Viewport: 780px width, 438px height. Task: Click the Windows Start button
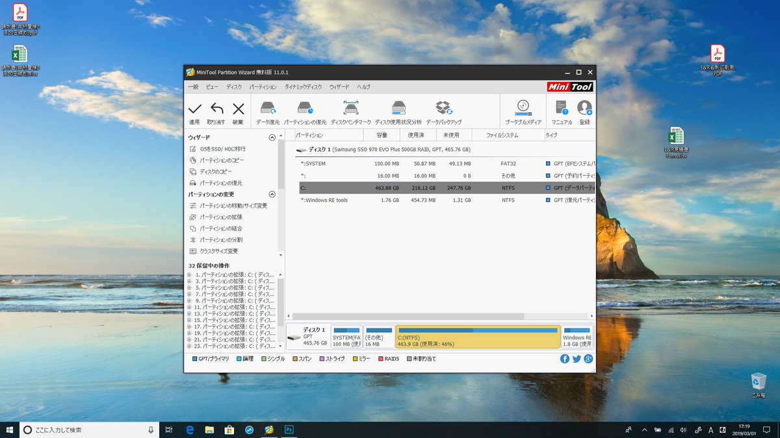point(9,430)
